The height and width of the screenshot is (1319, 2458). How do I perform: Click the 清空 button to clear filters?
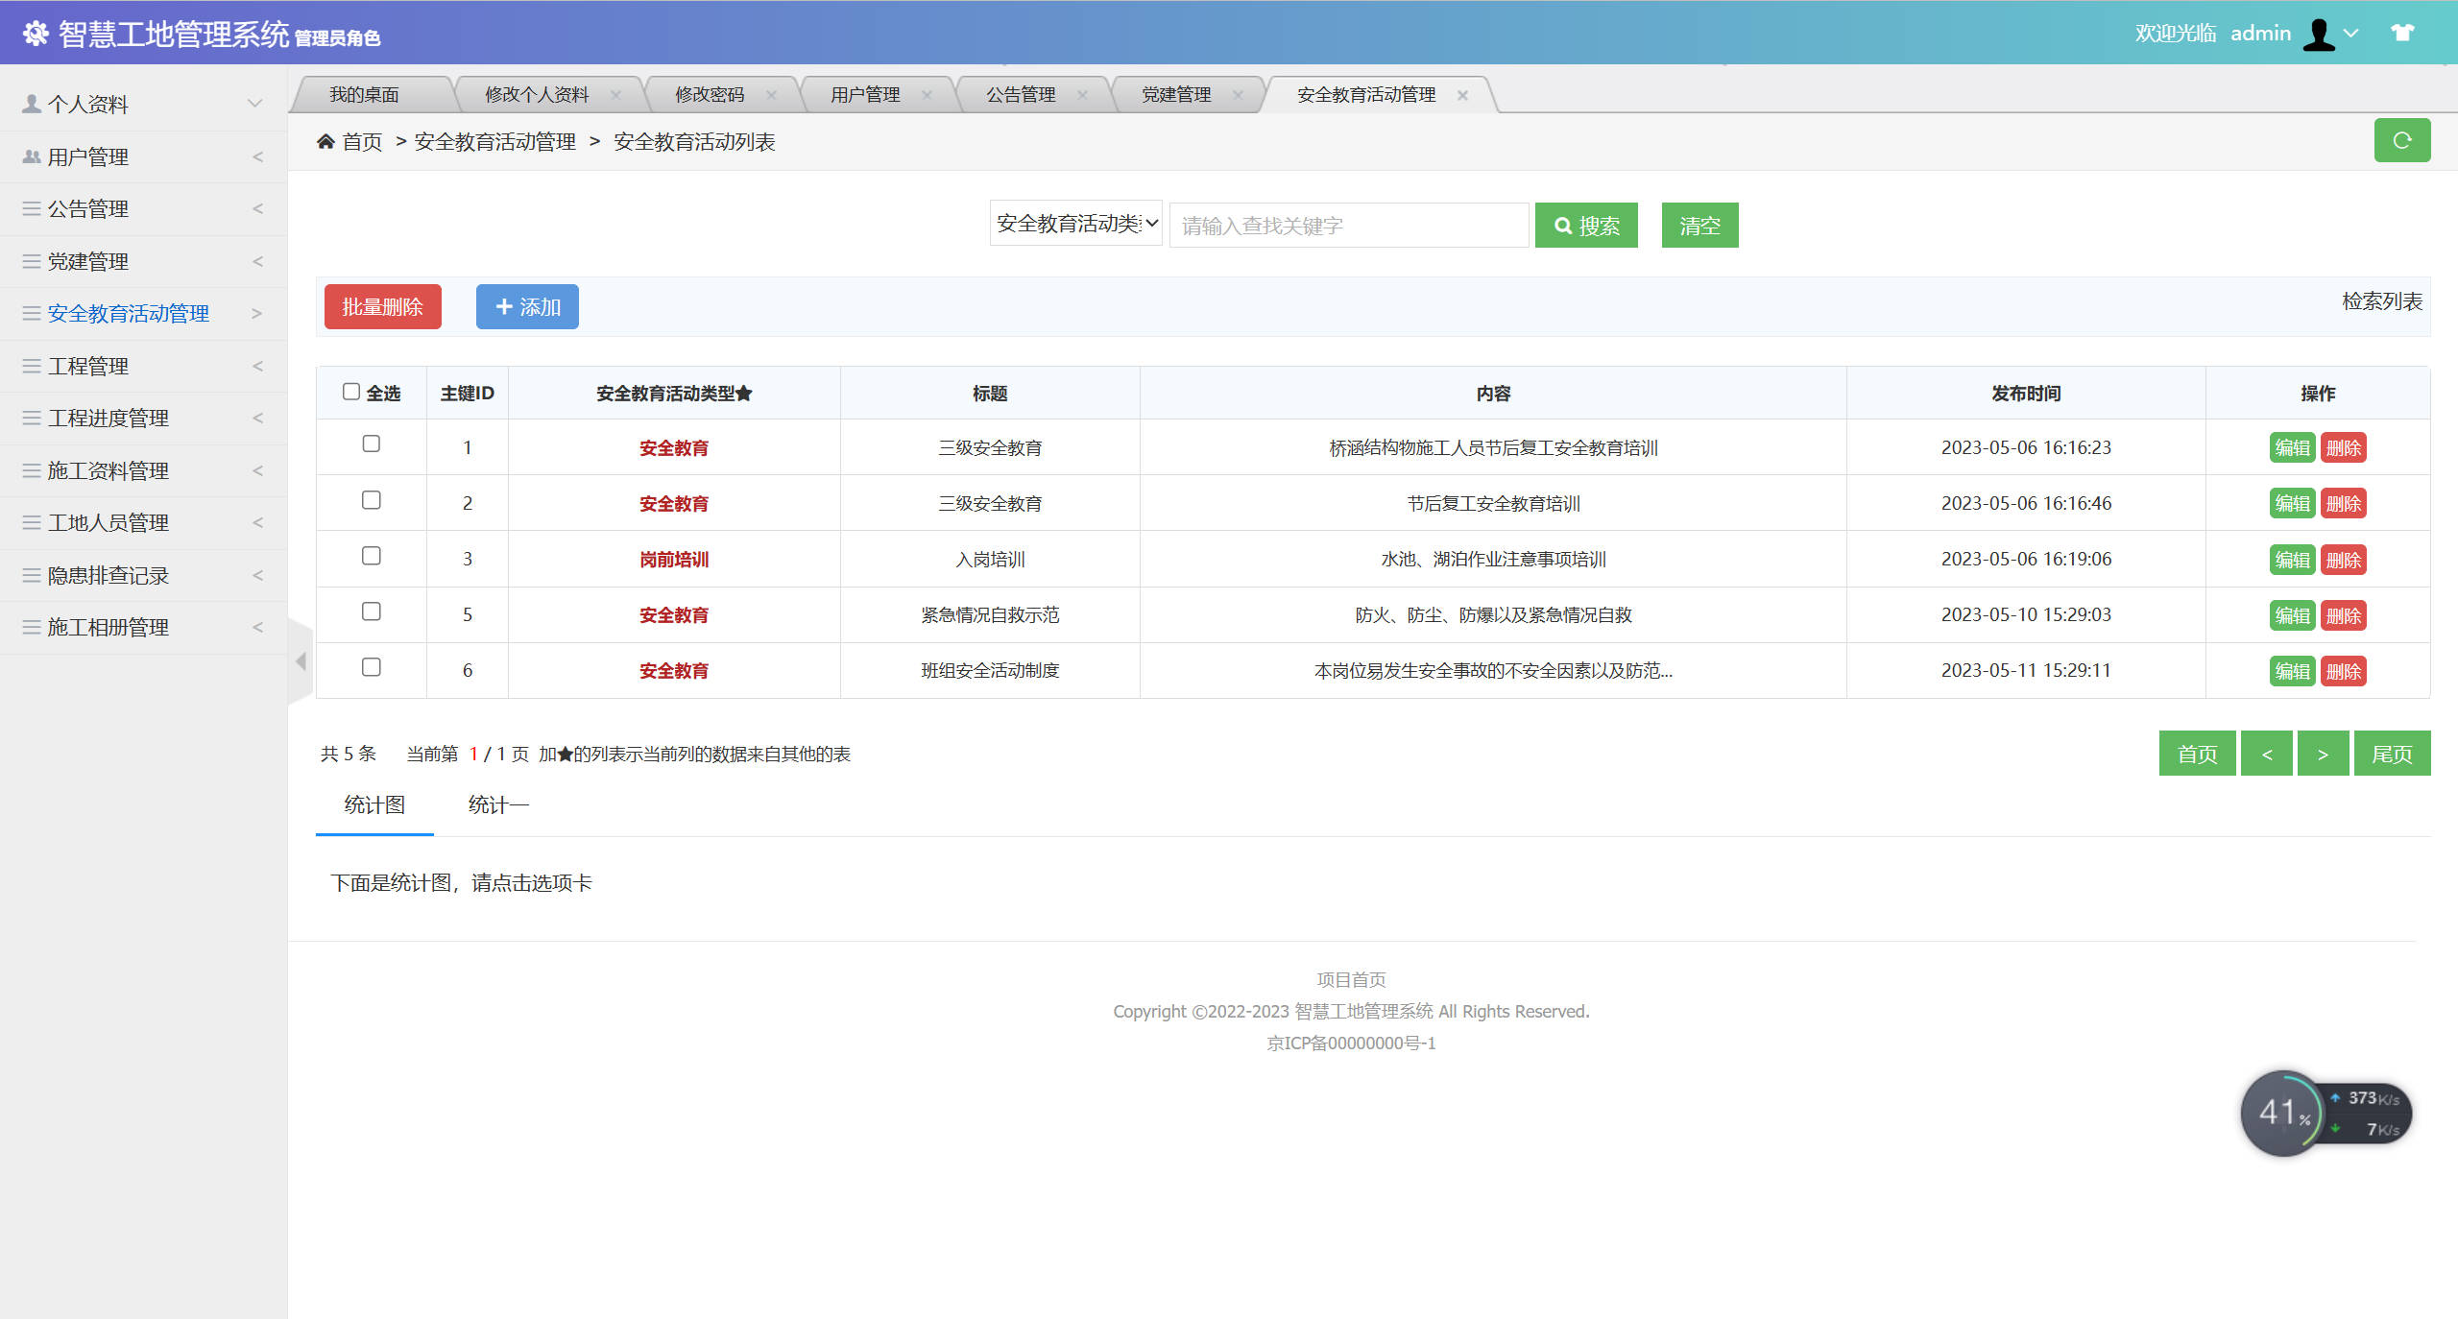pos(1699,225)
